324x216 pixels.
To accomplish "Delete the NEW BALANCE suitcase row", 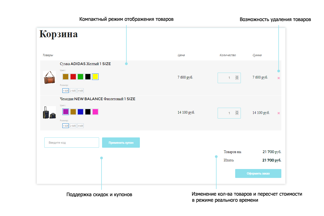I will [x=279, y=113].
